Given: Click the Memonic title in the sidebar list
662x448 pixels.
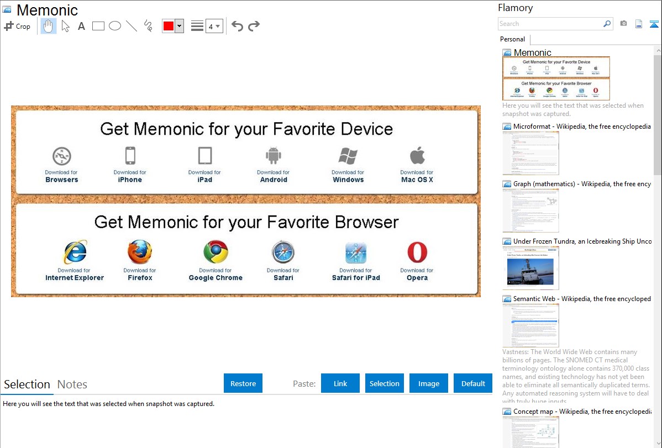Looking at the screenshot, I should tap(532, 52).
